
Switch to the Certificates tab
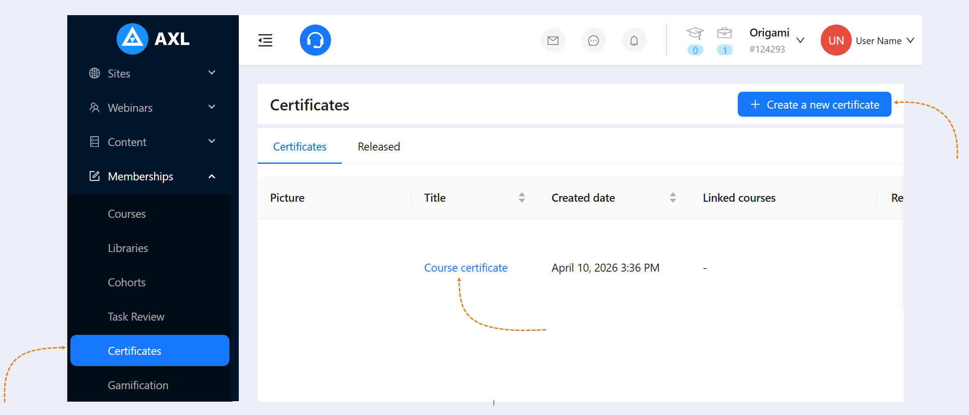coord(299,146)
